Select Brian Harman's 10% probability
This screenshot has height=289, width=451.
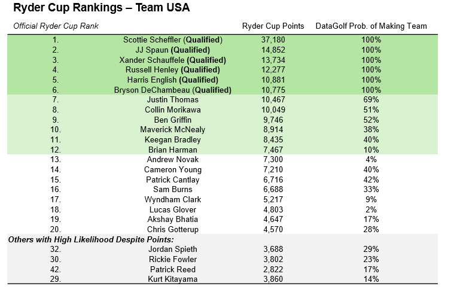pos(371,150)
